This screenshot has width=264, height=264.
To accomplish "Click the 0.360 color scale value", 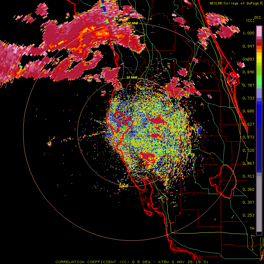I will click(x=248, y=189).
